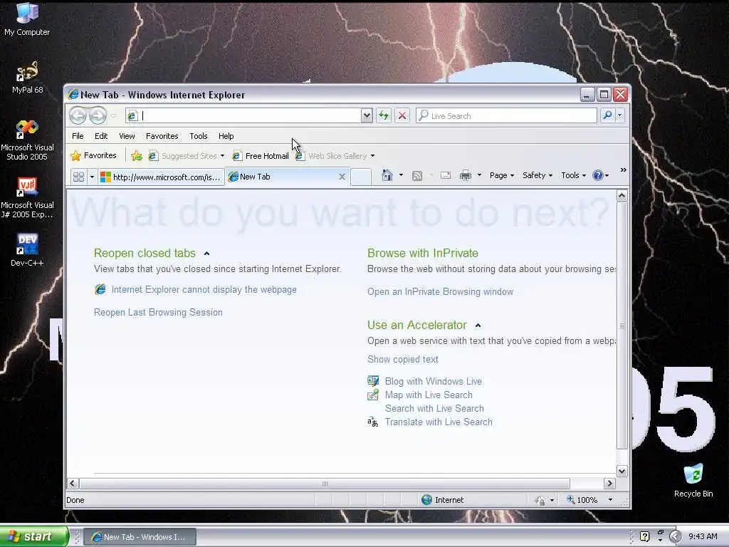The image size is (729, 547).
Task: Open the tab list dropdown arrow
Action: point(92,177)
